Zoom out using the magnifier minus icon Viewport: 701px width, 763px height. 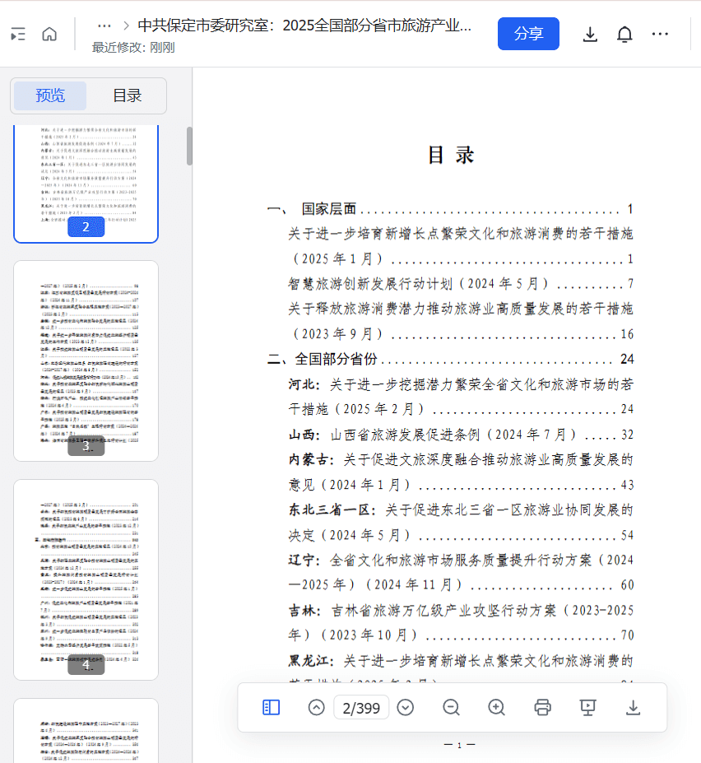coord(451,707)
